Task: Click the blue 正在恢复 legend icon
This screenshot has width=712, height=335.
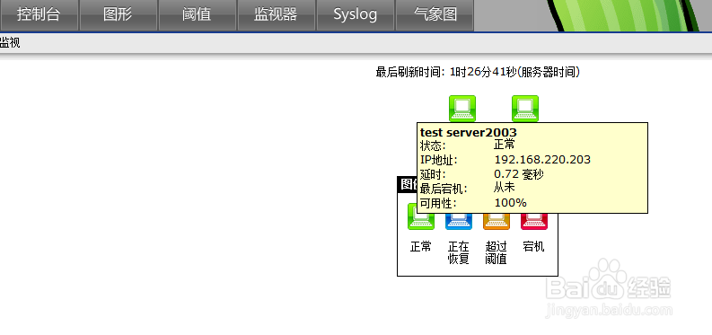Action: click(459, 221)
